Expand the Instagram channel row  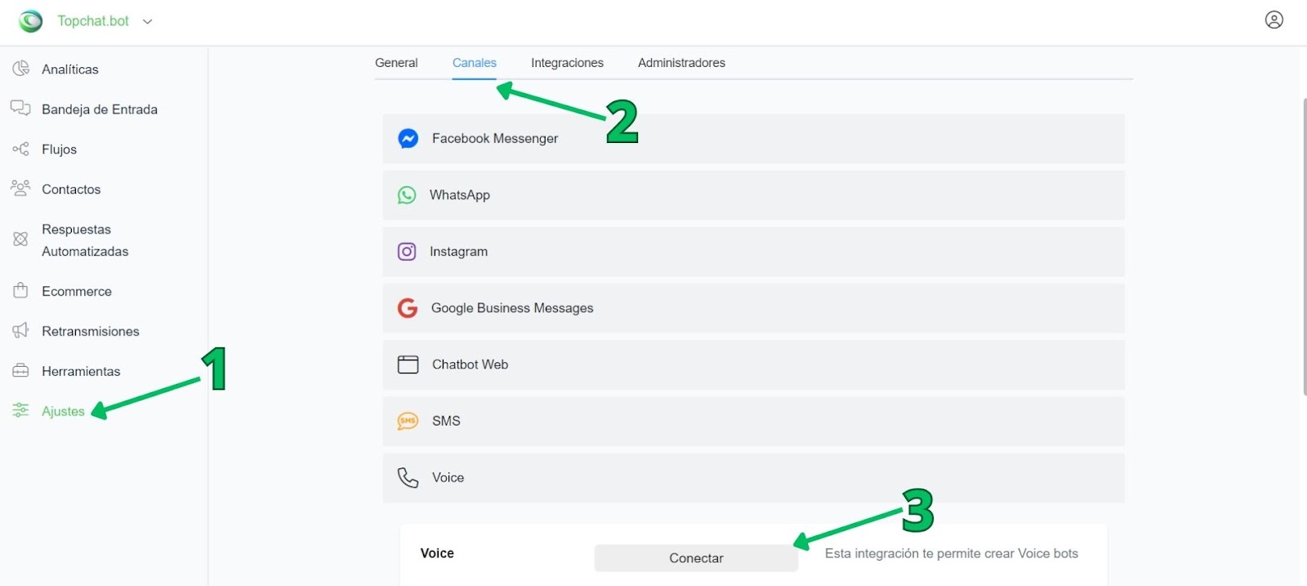point(753,252)
